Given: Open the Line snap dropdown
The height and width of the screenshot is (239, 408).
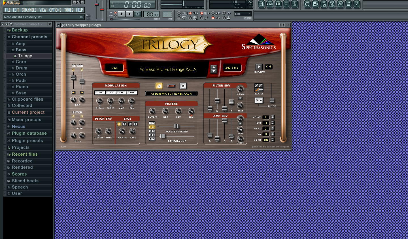Looking at the screenshot, I should click(243, 14).
